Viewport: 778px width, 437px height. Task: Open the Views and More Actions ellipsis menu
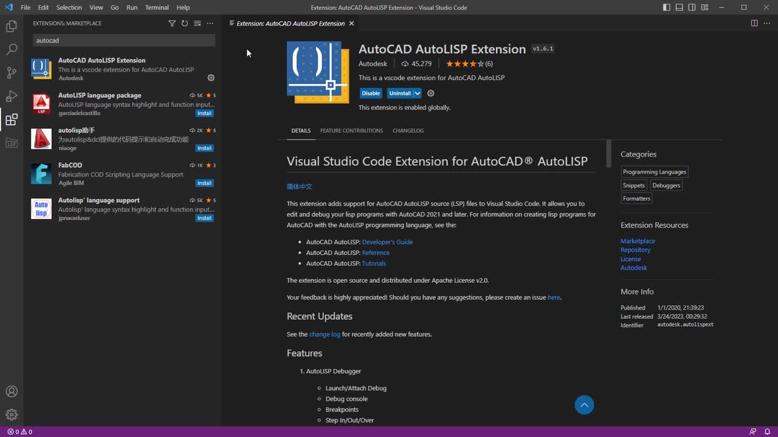click(210, 23)
